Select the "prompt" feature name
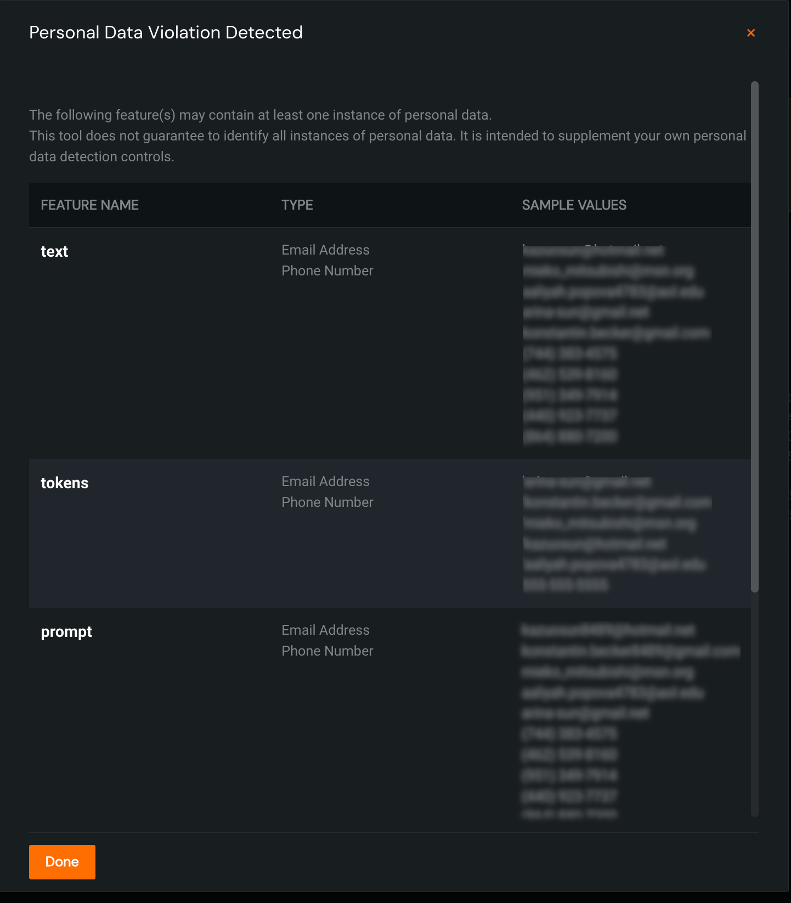The image size is (791, 903). 66,632
